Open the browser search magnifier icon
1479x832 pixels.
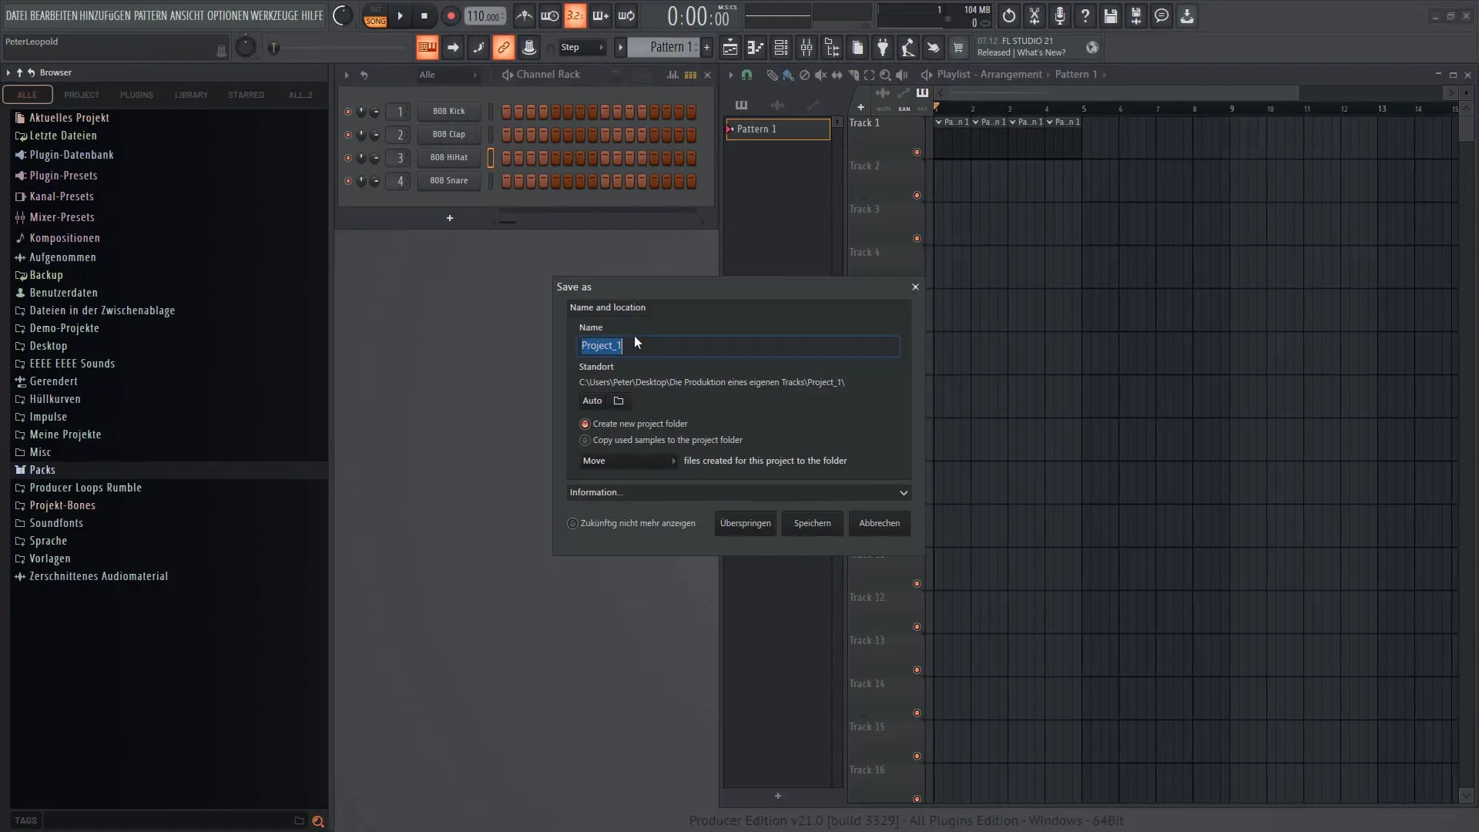click(317, 821)
